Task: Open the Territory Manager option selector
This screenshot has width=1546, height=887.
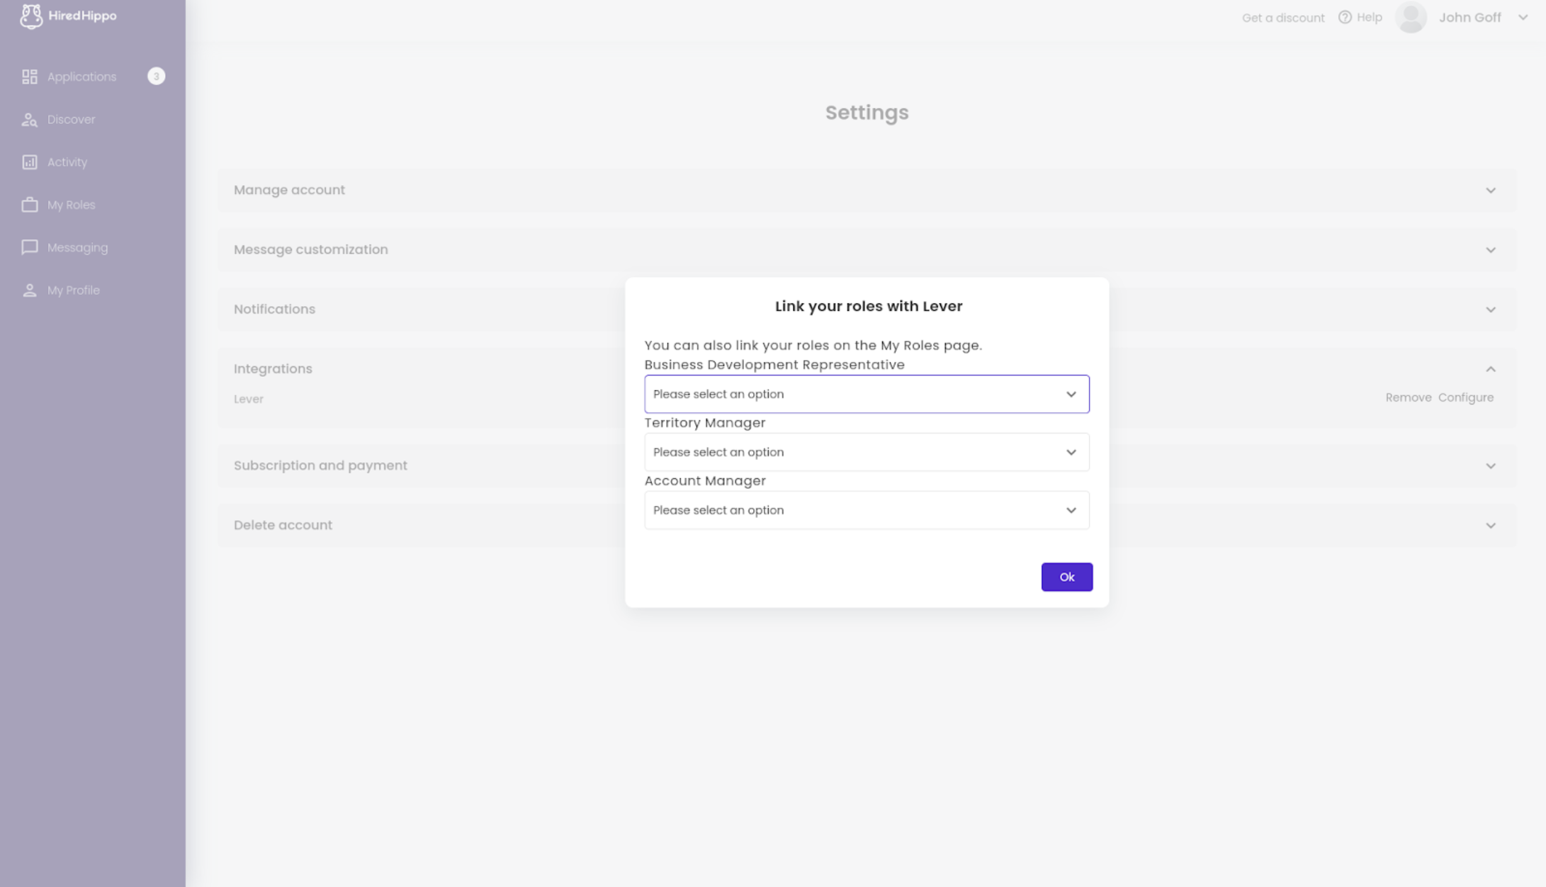Action: click(866, 451)
